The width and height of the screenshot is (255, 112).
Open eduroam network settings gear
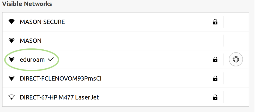[x=236, y=60]
